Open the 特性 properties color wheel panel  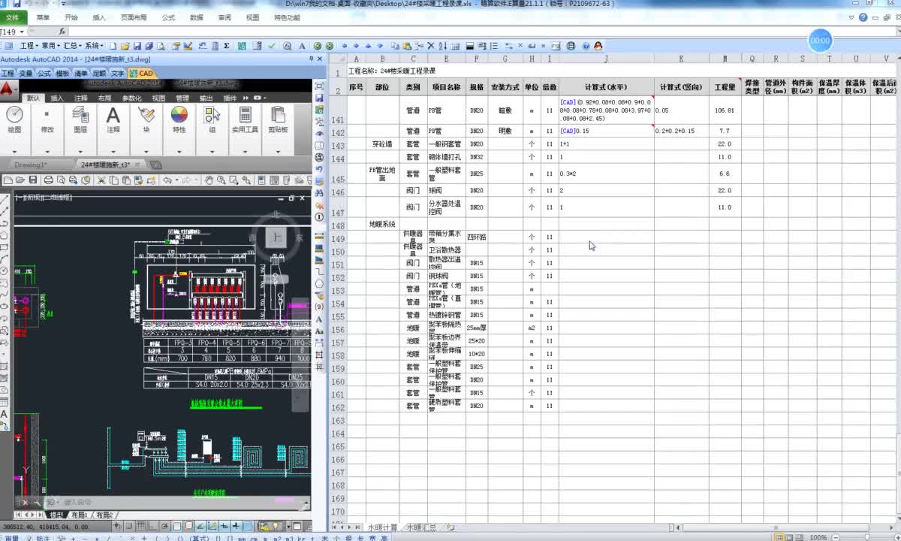(179, 120)
